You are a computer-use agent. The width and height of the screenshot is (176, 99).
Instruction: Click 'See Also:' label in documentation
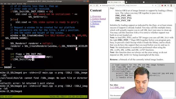pos(114,85)
